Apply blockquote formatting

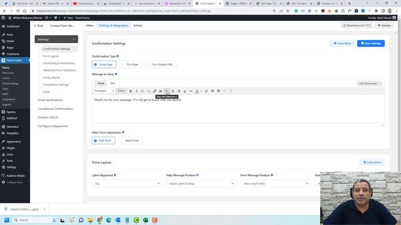point(160,91)
